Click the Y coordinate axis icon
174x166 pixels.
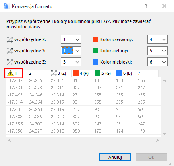point(10,51)
